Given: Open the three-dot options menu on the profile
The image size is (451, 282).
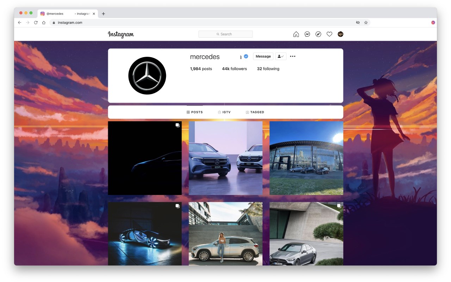Looking at the screenshot, I should click(x=293, y=56).
